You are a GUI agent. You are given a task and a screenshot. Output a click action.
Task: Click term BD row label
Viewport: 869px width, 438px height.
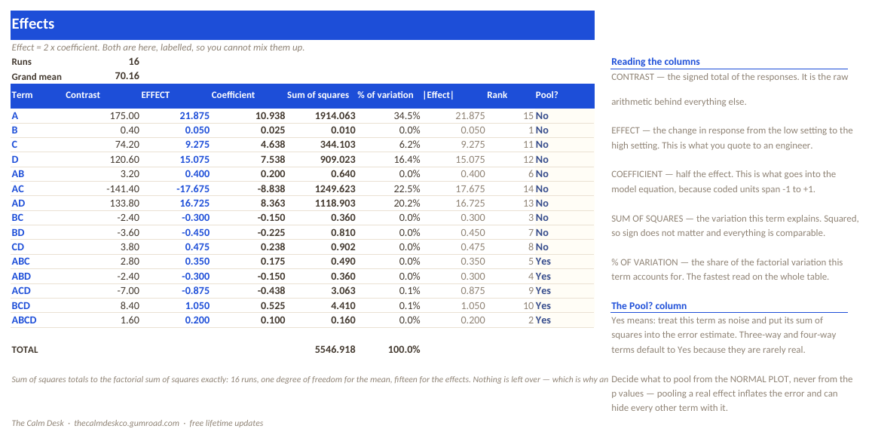(18, 233)
